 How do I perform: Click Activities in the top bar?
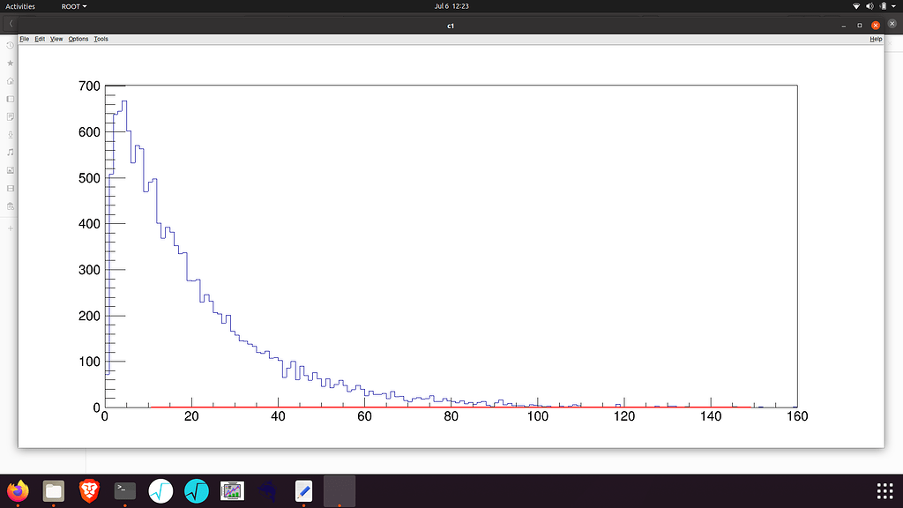click(x=21, y=5)
